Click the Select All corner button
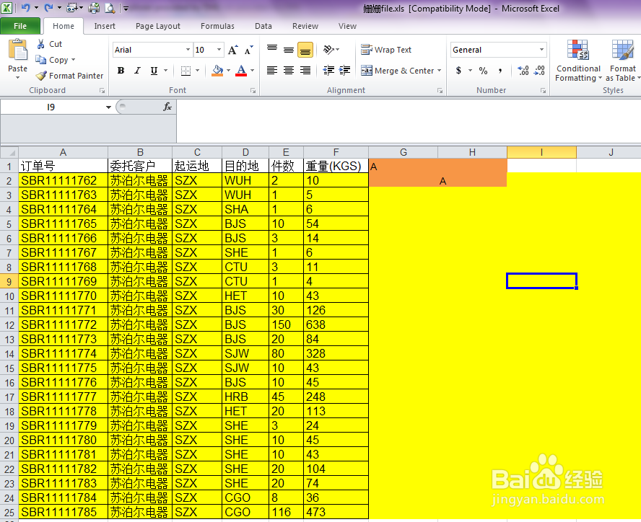Viewport: 641px width, 522px height. [9, 152]
